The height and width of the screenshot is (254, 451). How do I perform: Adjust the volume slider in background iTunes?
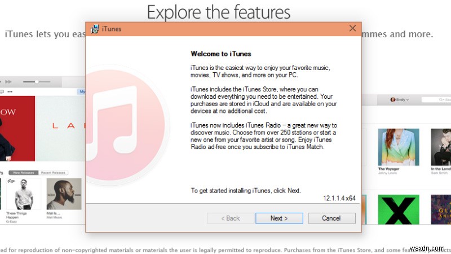click(37, 82)
